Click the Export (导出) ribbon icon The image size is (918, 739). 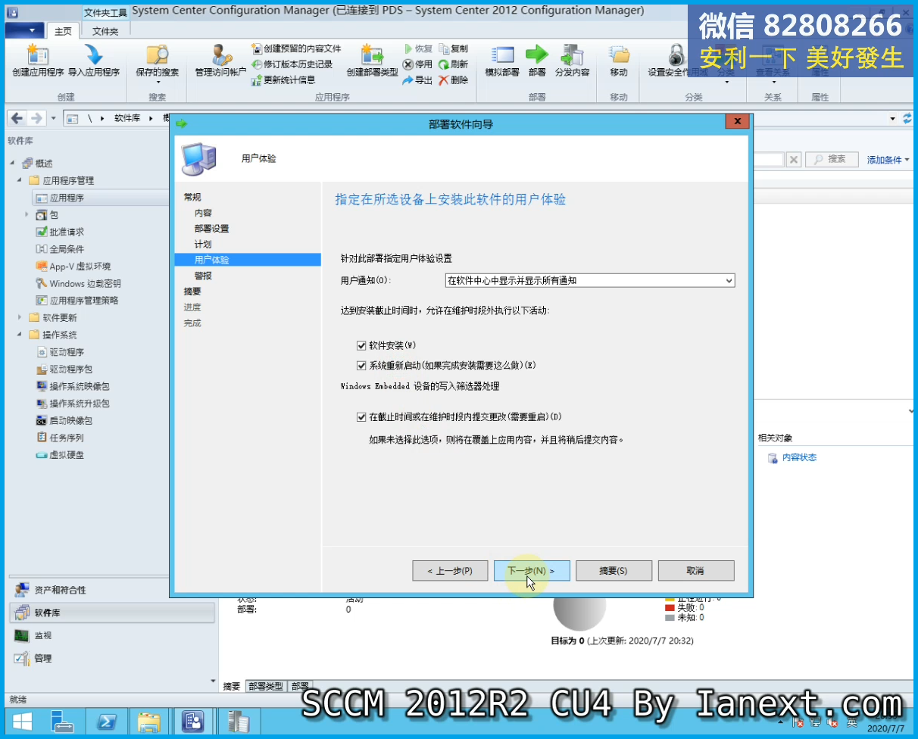point(417,80)
